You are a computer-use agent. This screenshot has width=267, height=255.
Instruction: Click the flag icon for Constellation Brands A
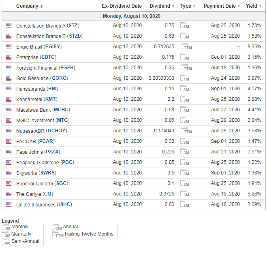[x=9, y=25]
